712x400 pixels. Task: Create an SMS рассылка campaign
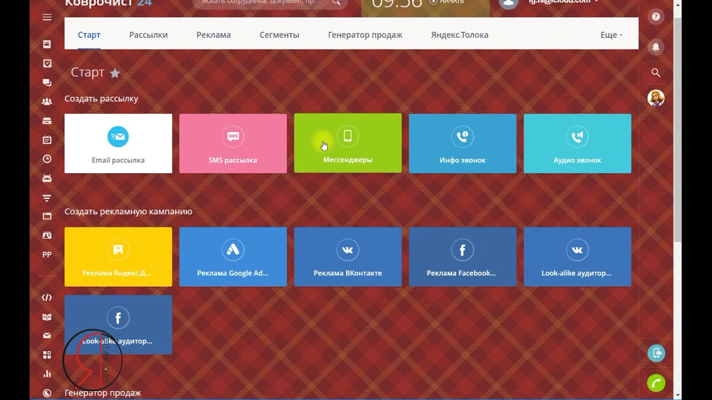click(233, 143)
